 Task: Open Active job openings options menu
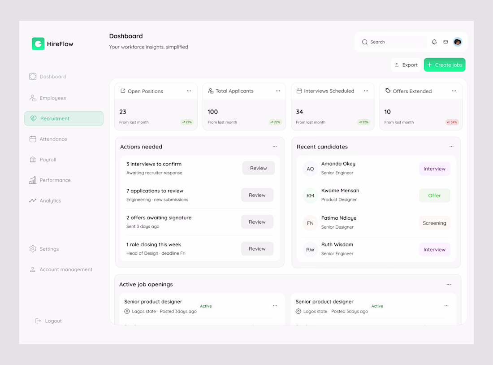(x=449, y=284)
